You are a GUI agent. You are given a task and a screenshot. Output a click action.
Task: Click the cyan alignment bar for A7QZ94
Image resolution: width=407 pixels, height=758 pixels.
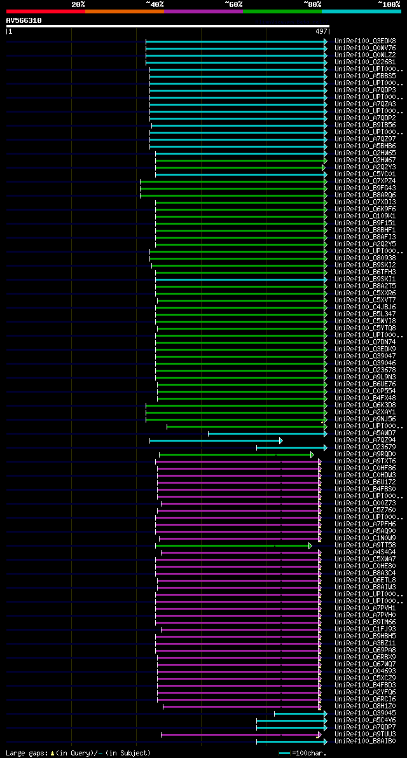click(x=216, y=440)
